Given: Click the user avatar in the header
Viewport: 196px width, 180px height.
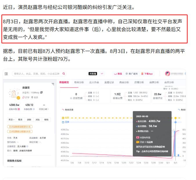Looking at the screenshot, I should pyautogui.click(x=168, y=74).
